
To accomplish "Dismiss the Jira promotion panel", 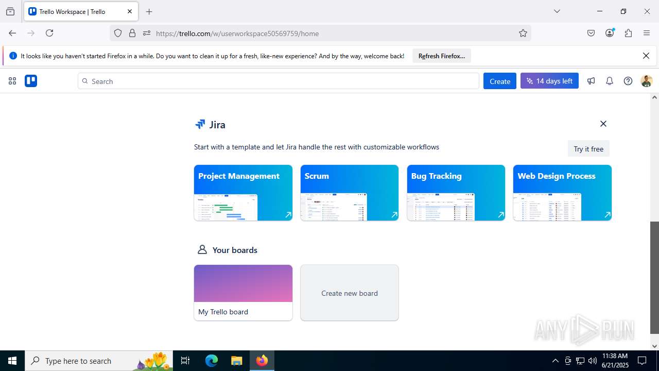I will 603,124.
